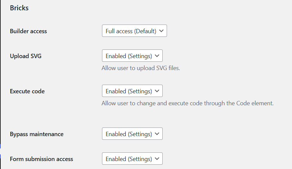Open the Upload SVG dropdown
Image resolution: width=292 pixels, height=169 pixels.
coord(132,56)
